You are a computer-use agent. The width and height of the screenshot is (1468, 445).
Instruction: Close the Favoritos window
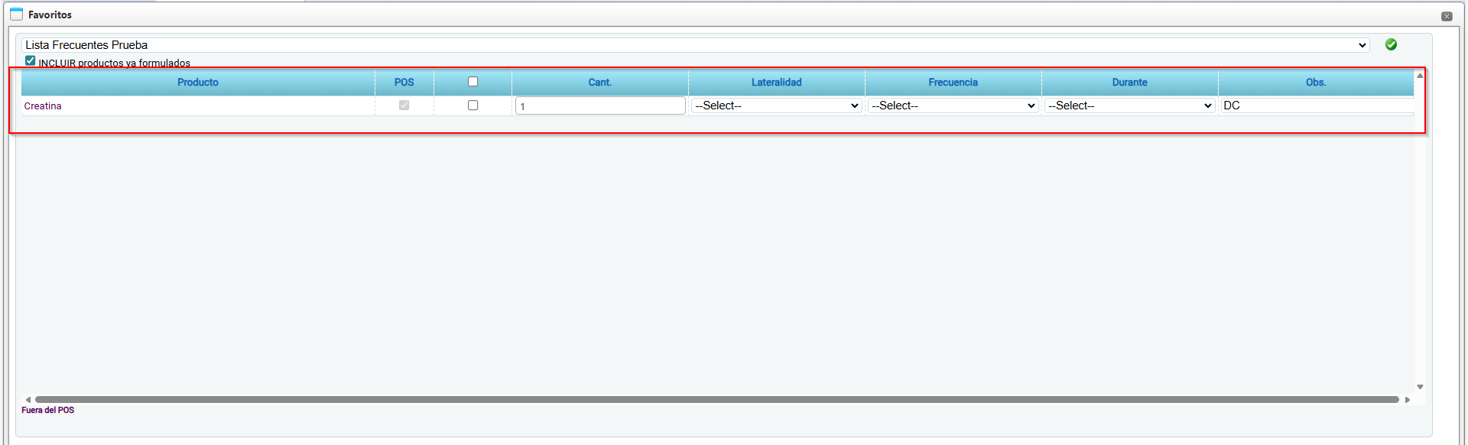pos(1447,16)
